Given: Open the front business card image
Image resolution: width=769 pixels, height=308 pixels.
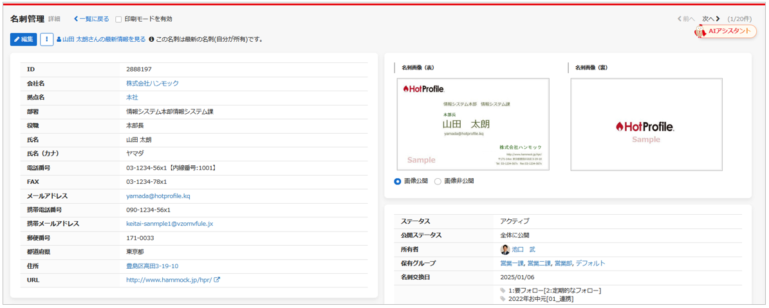Looking at the screenshot, I should (473, 124).
